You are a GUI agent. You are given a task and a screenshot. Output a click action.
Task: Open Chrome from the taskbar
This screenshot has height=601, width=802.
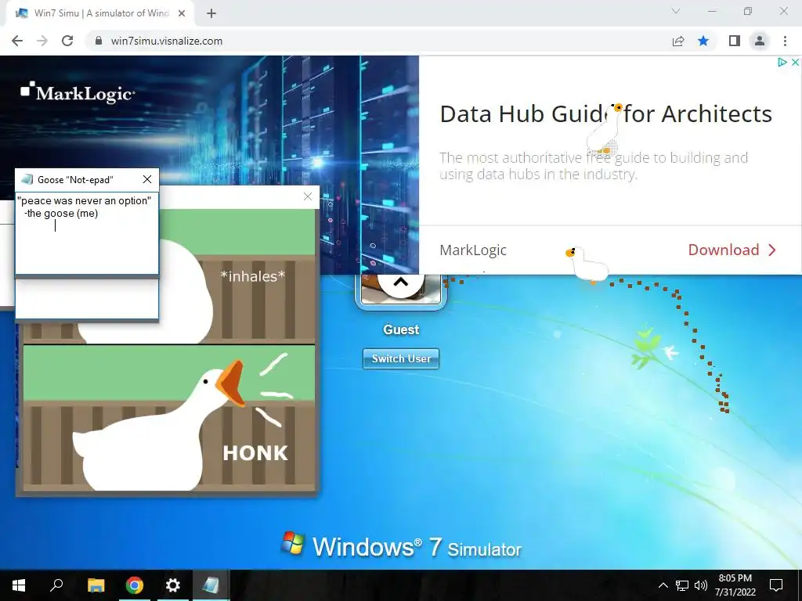point(135,585)
